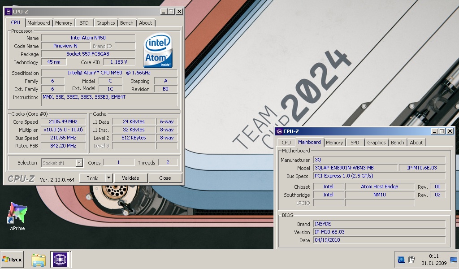The image size is (459, 269).
Task: Click the Bus Speed value 210.55 MHz
Action: point(63,138)
